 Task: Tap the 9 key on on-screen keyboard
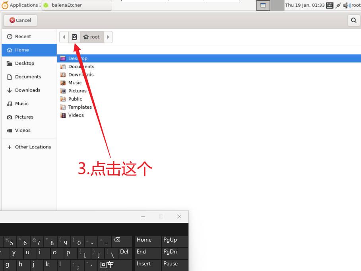click(x=64, y=242)
